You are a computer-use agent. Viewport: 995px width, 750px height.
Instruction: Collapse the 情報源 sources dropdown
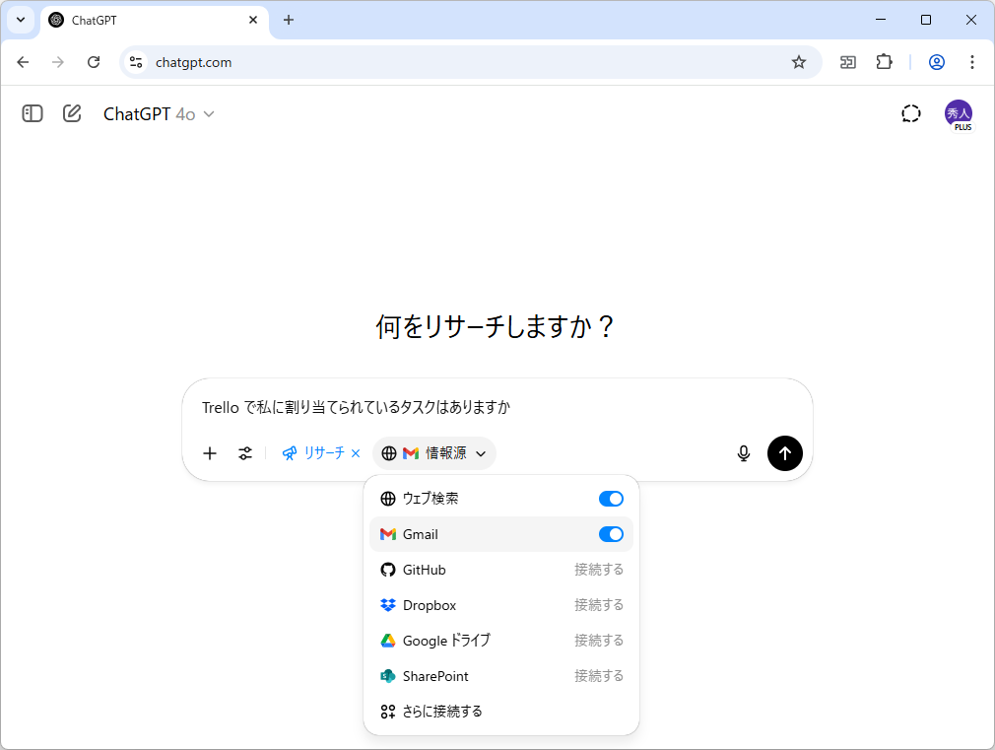tap(481, 453)
